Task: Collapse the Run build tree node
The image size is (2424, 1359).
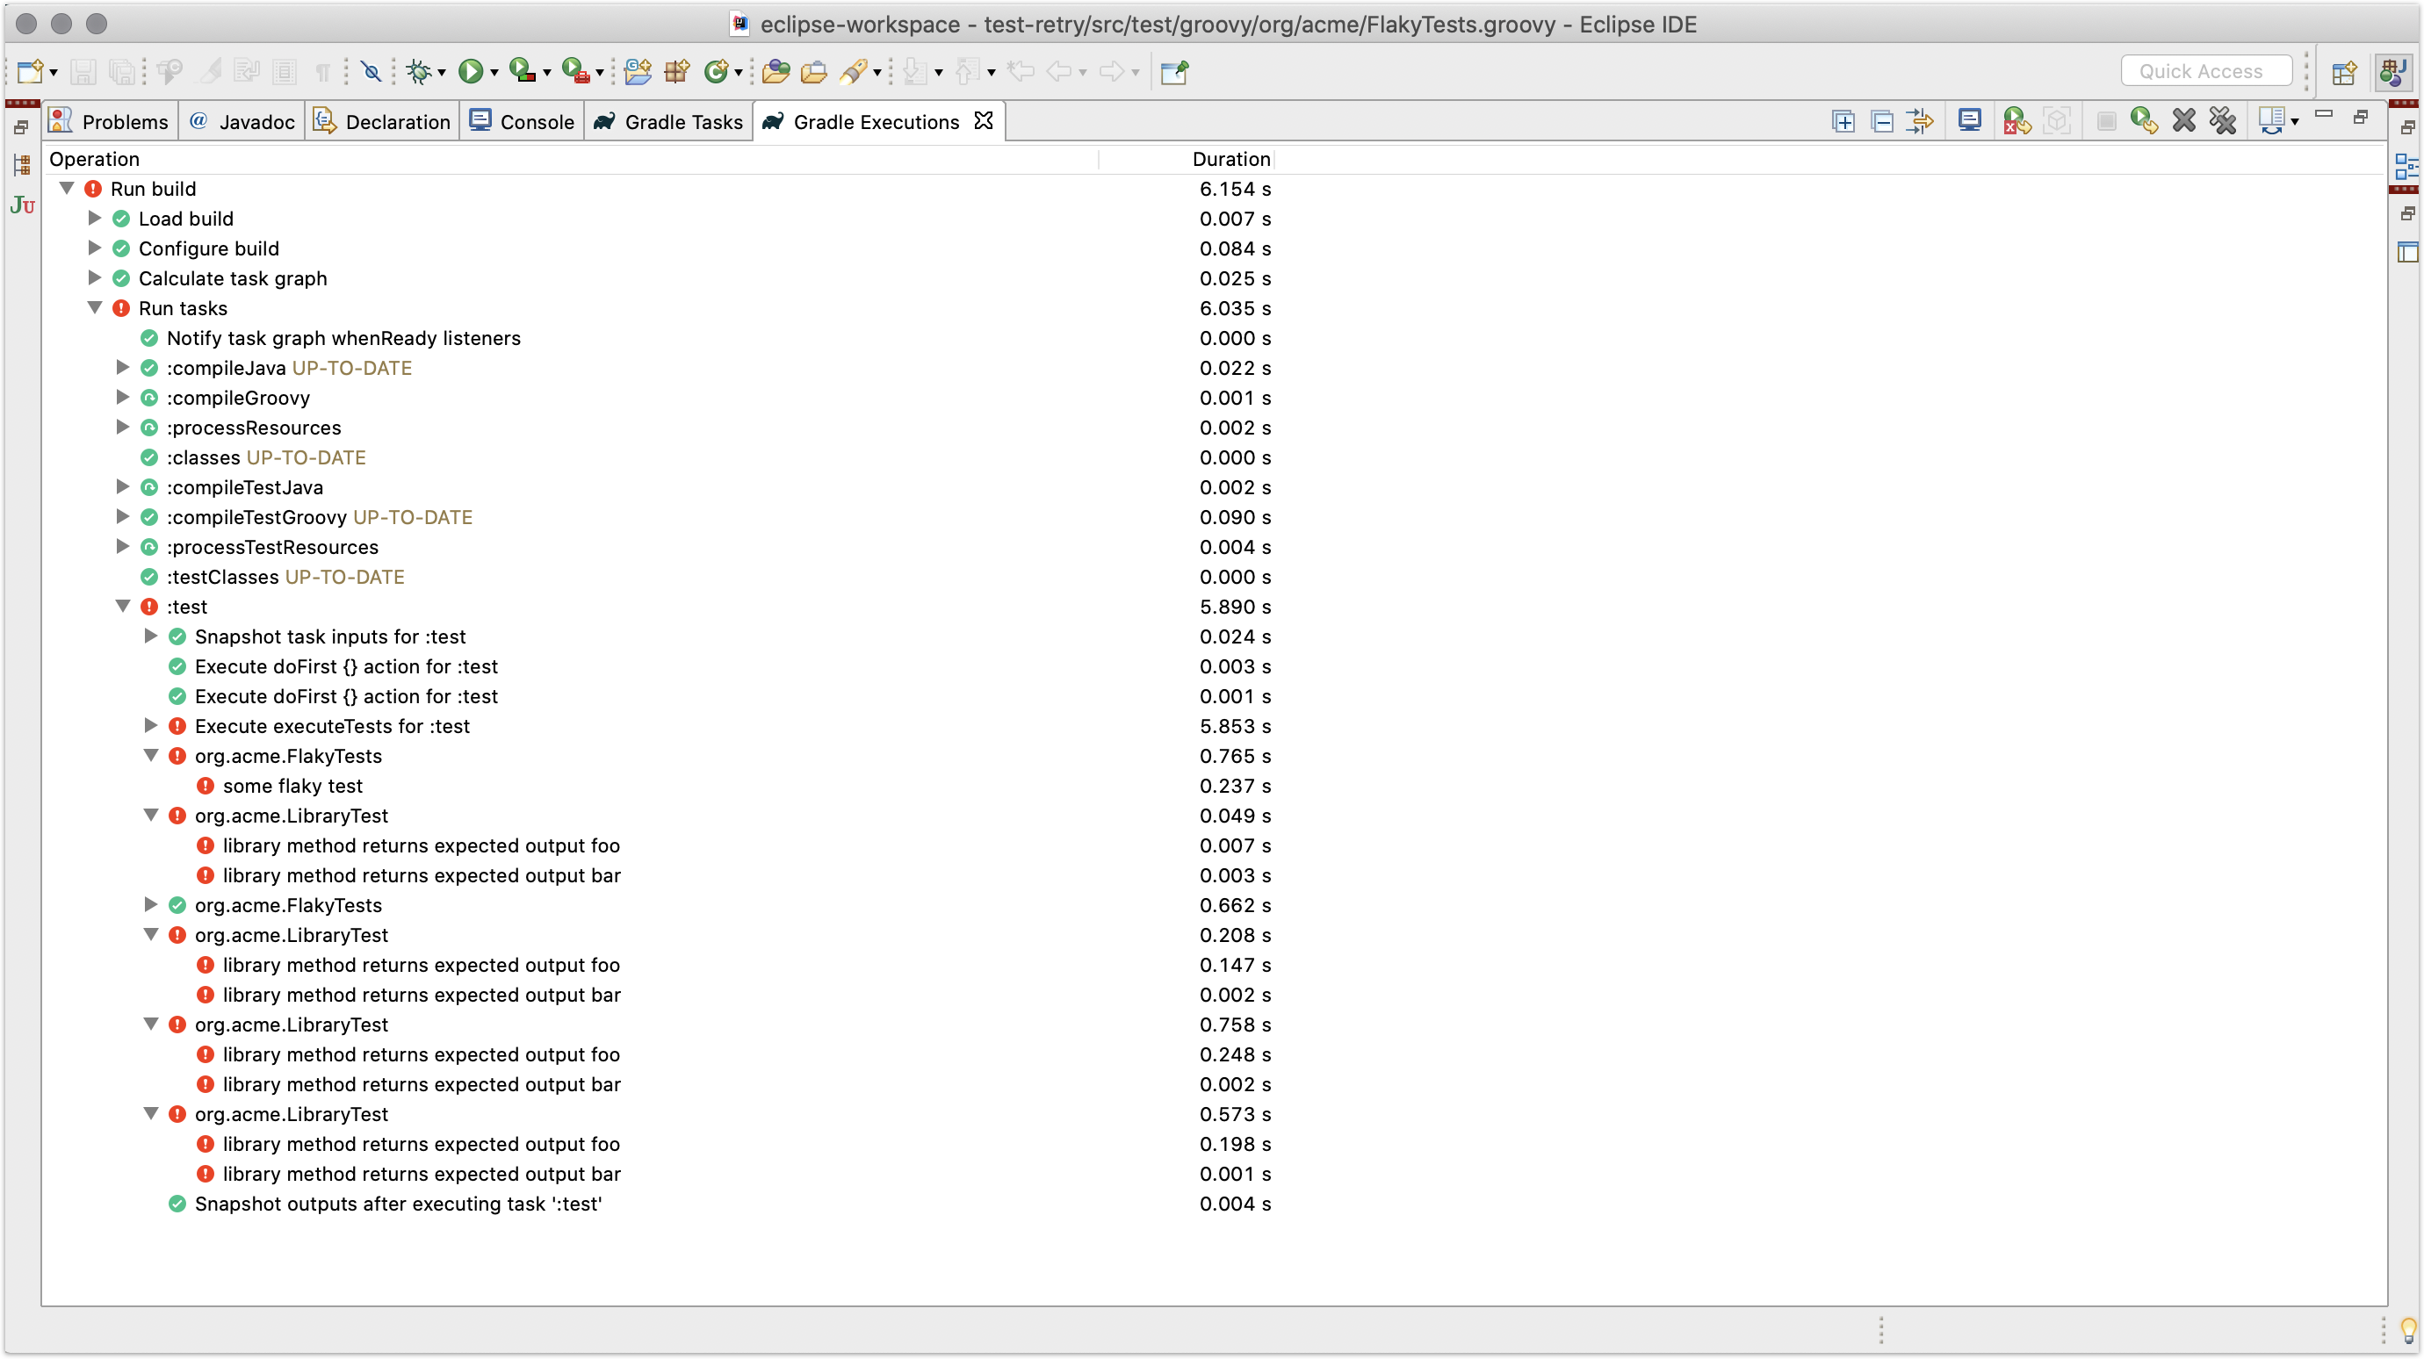Action: point(67,188)
